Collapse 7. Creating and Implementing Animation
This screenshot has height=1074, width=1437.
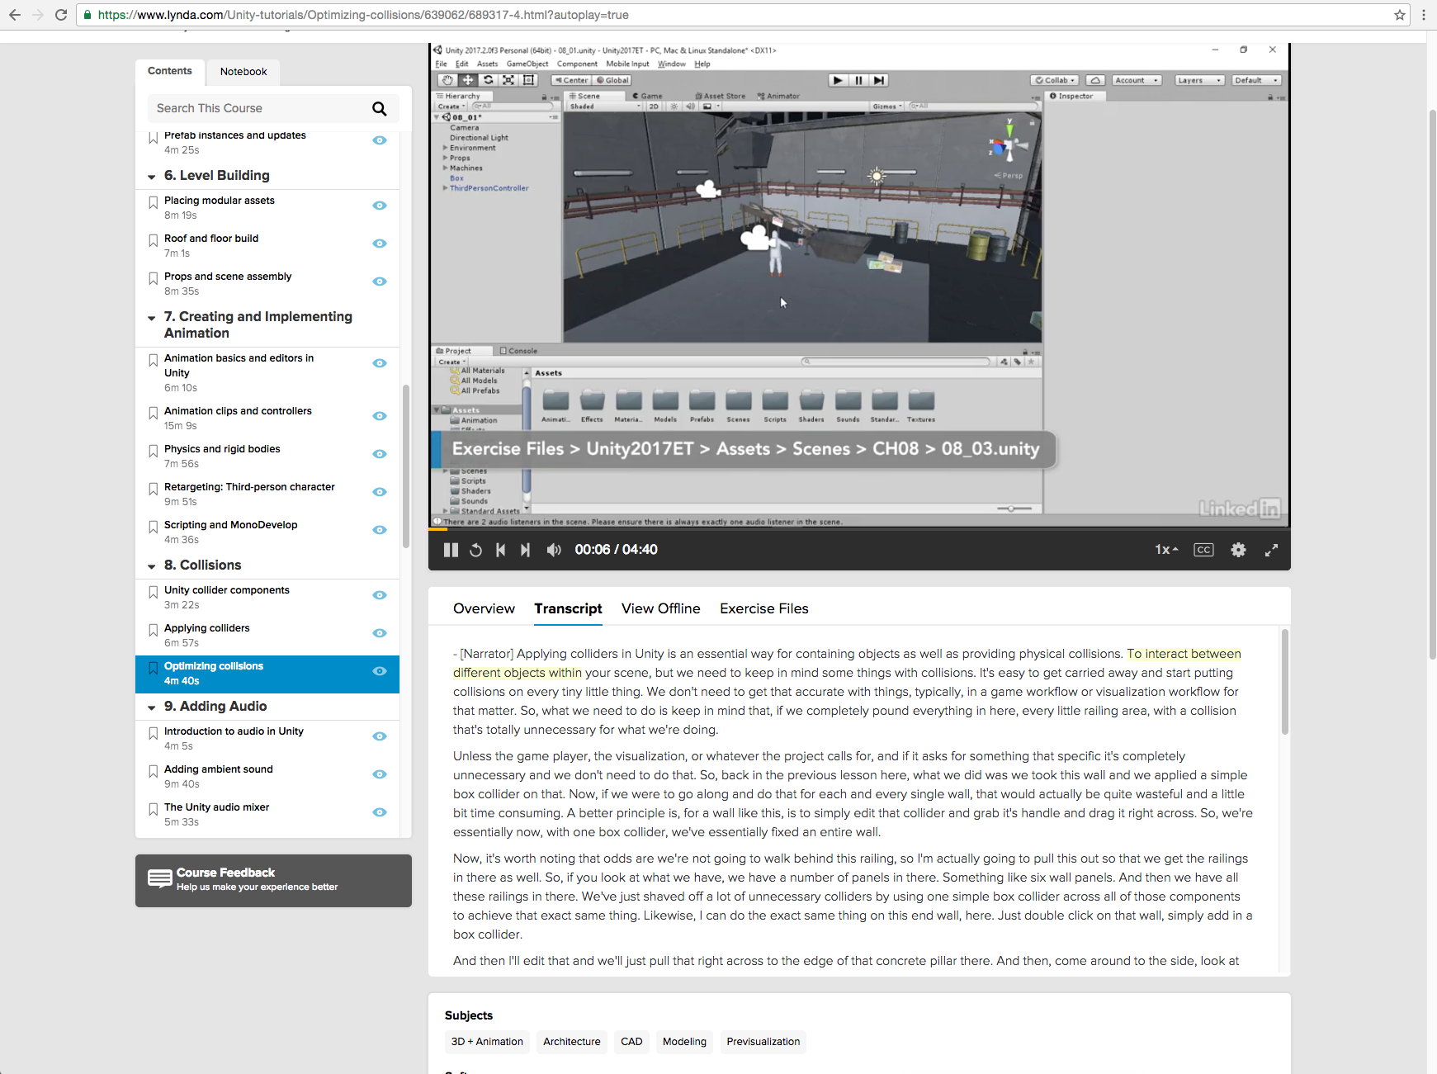pyautogui.click(x=152, y=318)
